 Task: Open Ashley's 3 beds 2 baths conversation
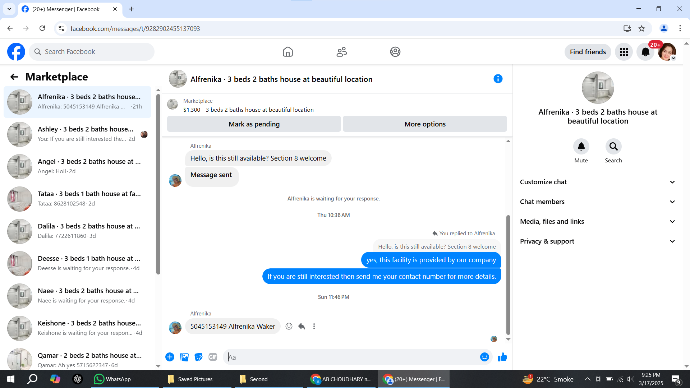pyautogui.click(x=77, y=134)
